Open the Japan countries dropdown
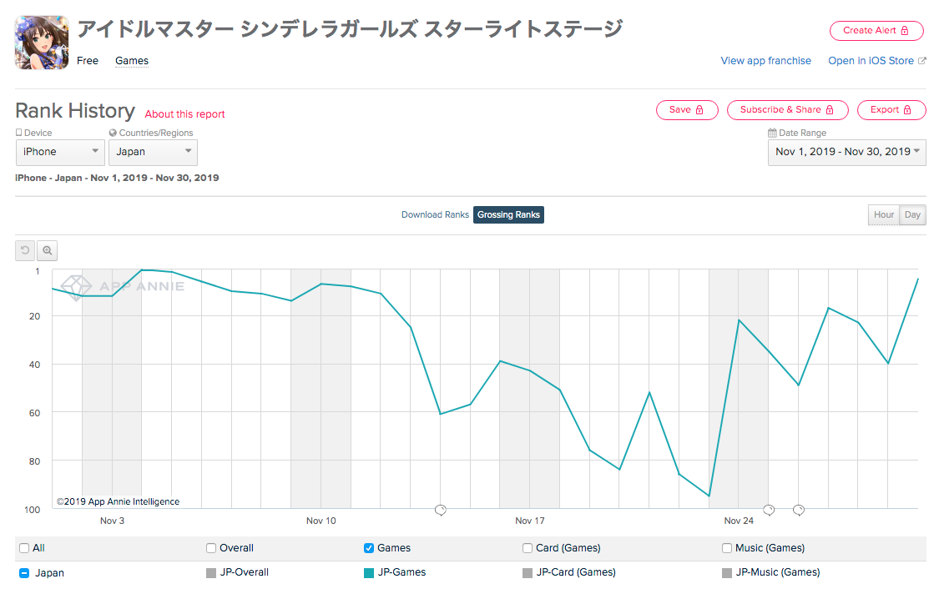 (153, 152)
